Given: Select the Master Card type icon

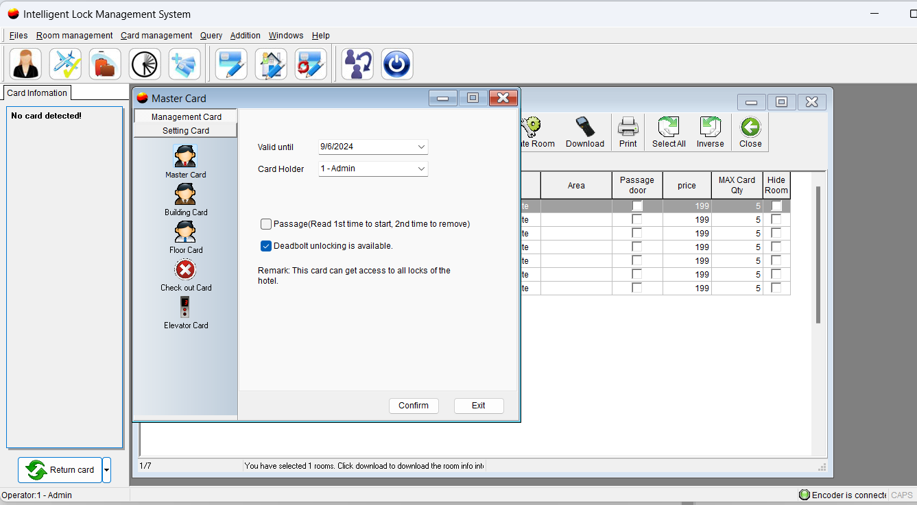Looking at the screenshot, I should 185,157.
